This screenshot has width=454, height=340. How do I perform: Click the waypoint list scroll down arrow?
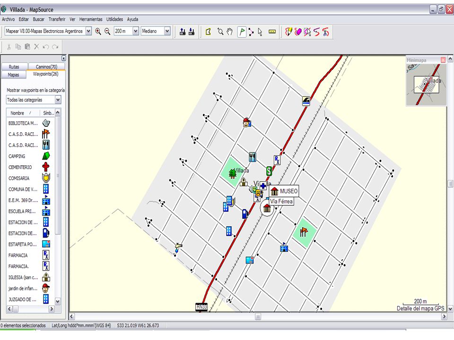tap(58, 301)
